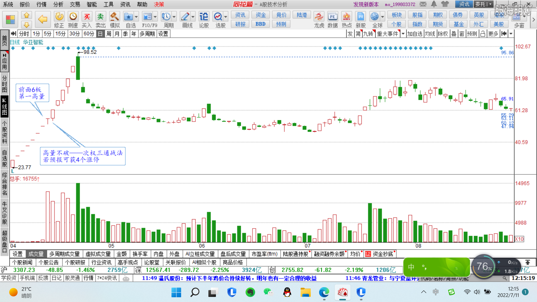Screen dimensions: 537x302
Task: Toggle the 除权 ex-rights option
Action: coord(443,34)
